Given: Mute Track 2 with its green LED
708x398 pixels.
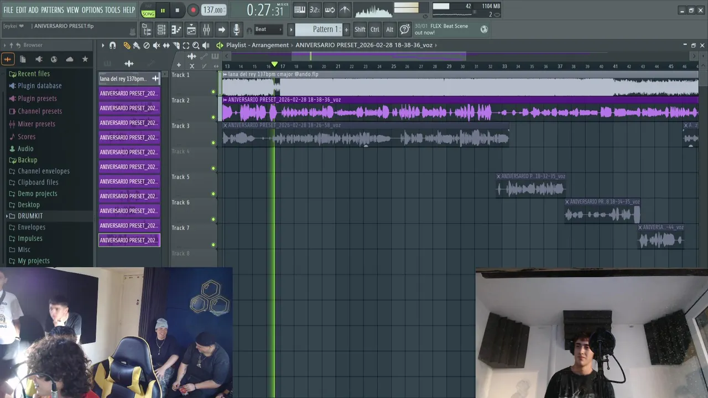Looking at the screenshot, I should pos(214,117).
